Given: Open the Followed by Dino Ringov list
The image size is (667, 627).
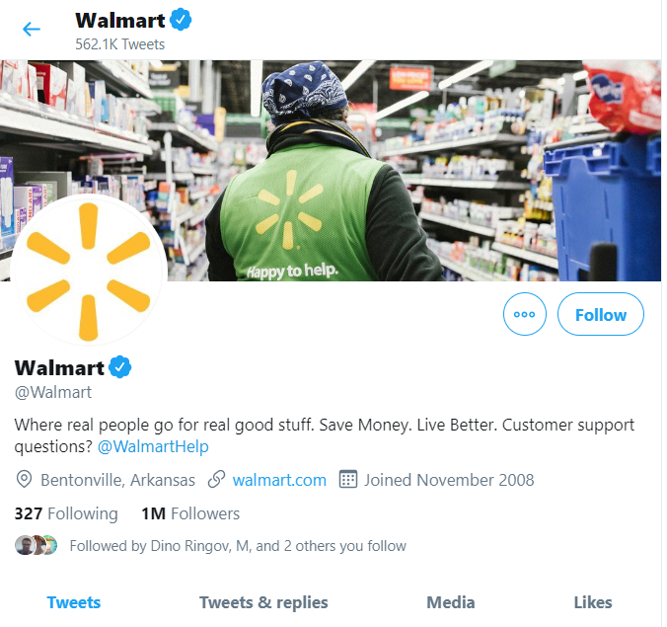Looking at the screenshot, I should coord(238,546).
